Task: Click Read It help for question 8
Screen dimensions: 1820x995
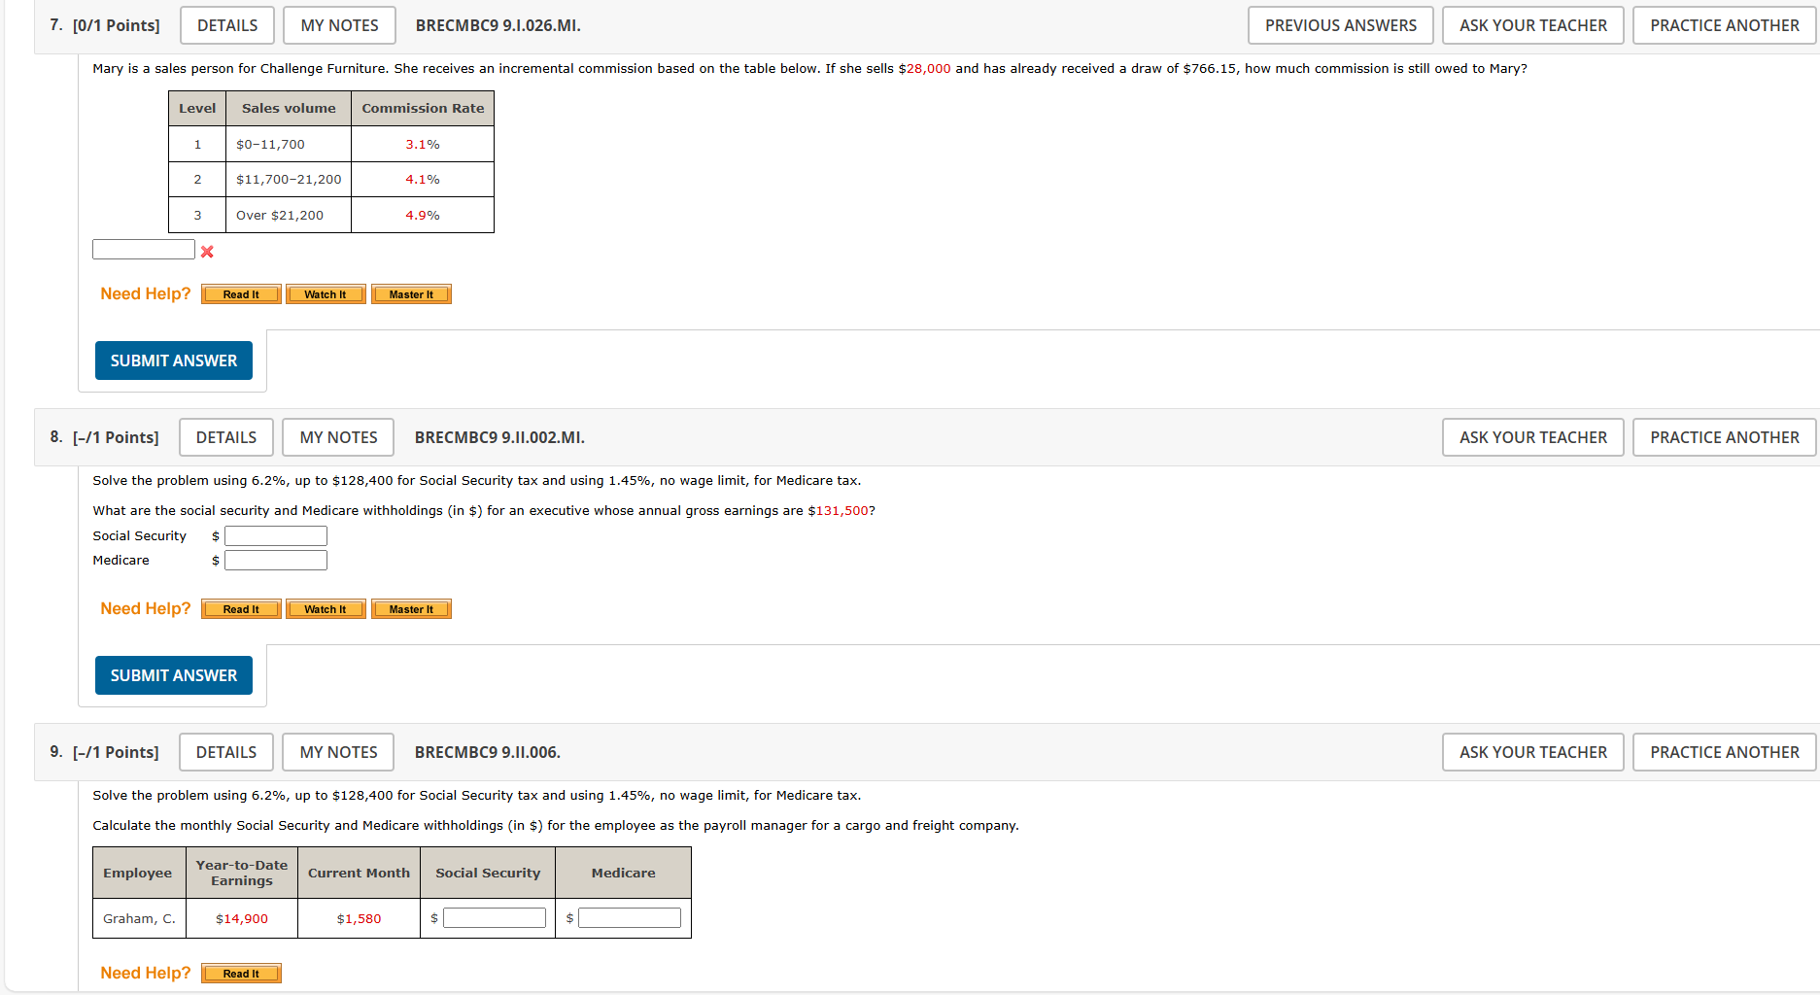Action: (240, 608)
